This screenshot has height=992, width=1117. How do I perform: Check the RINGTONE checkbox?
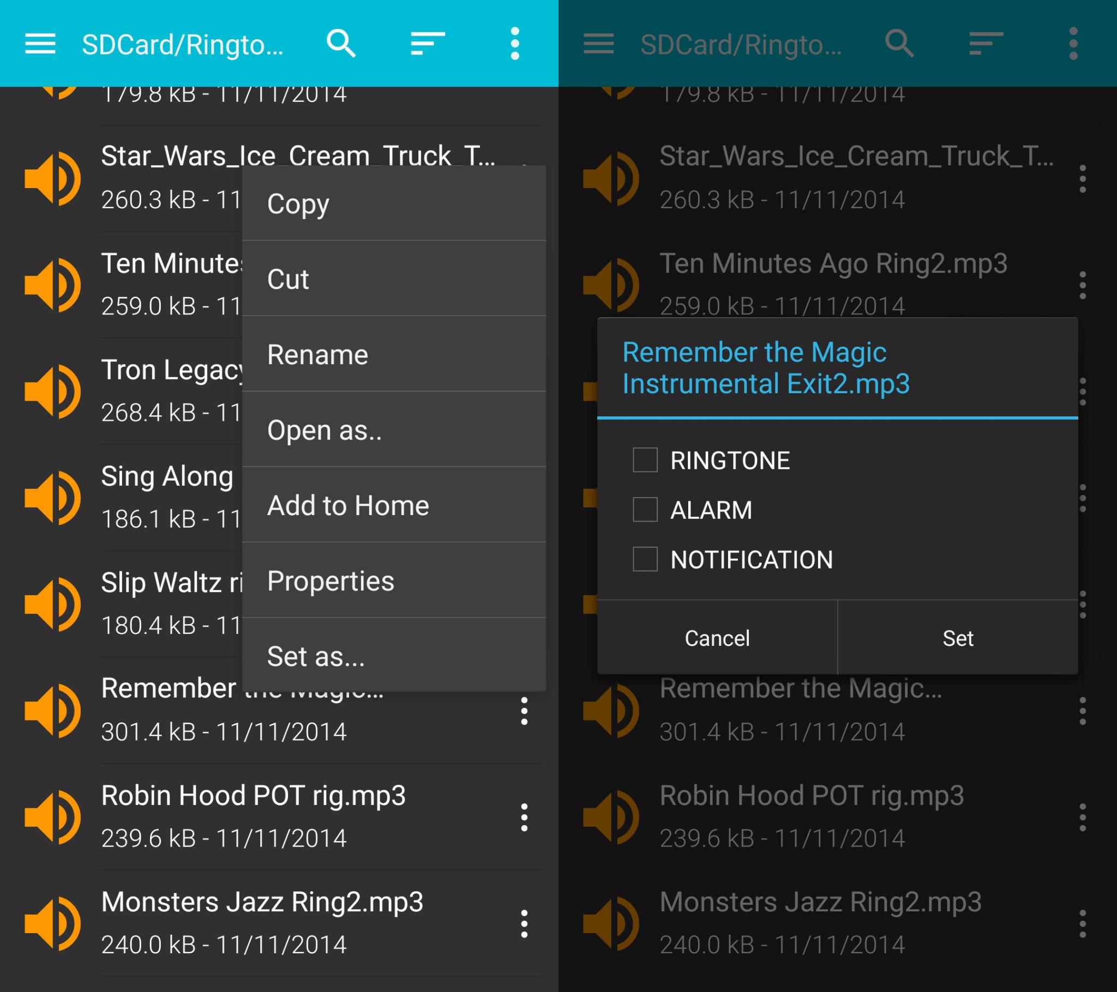[645, 460]
